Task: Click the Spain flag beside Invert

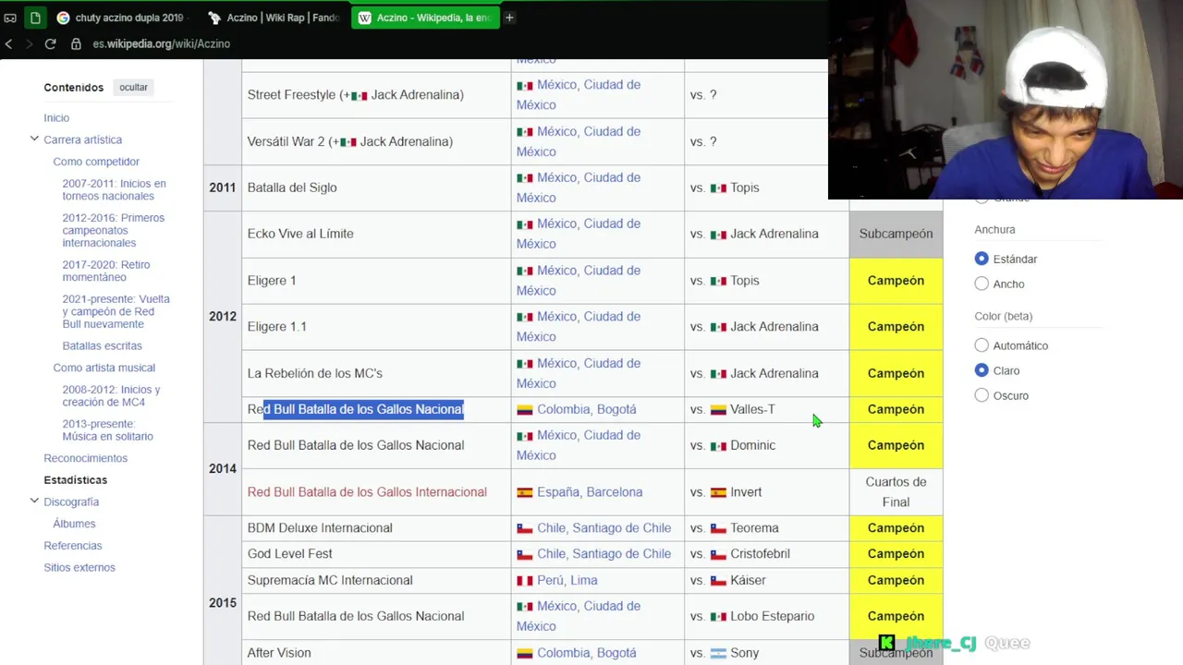Action: point(718,492)
